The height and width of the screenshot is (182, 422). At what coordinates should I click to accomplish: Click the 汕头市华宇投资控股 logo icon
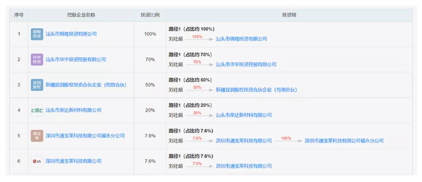pyautogui.click(x=37, y=59)
